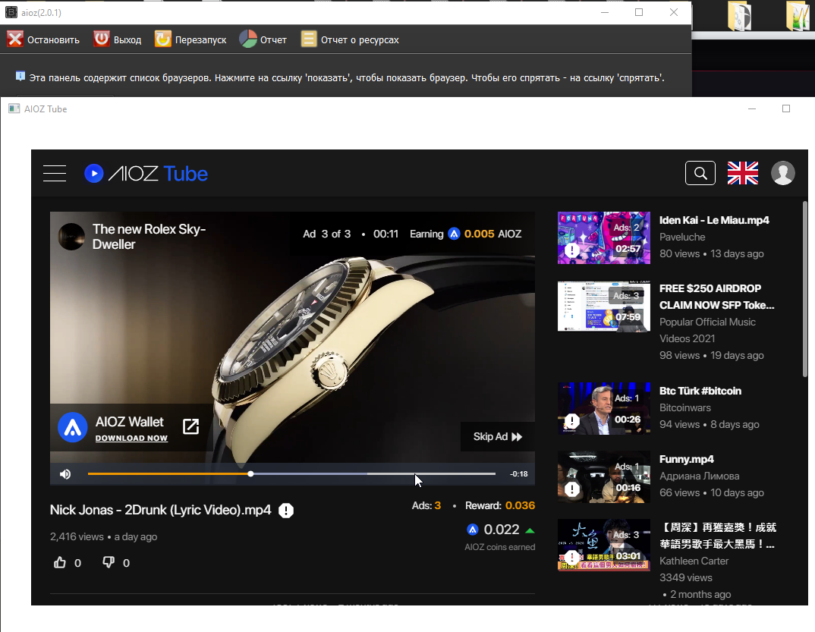This screenshot has width=815, height=632.
Task: Open Iden Kai - Le Miau.mp4 thumbnail
Action: point(604,237)
